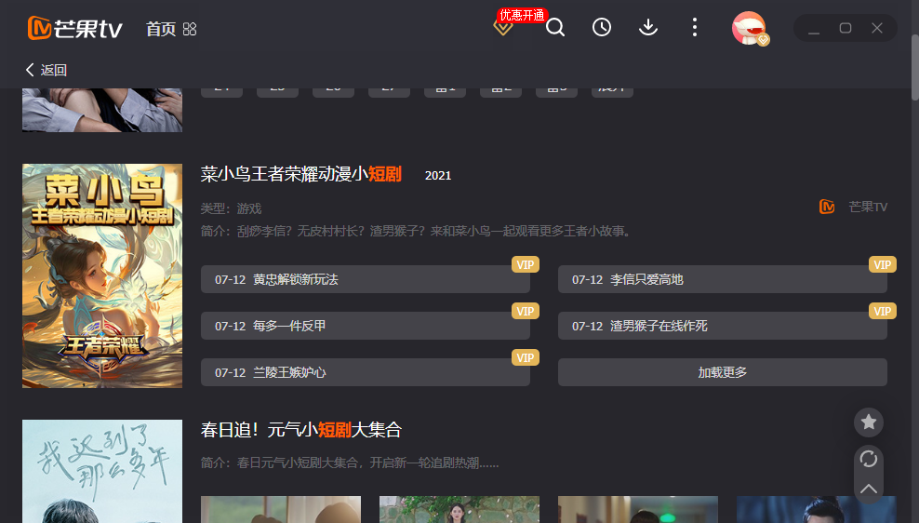
Task: Click the 简介 description of 菜小鸟
Action: pos(416,231)
